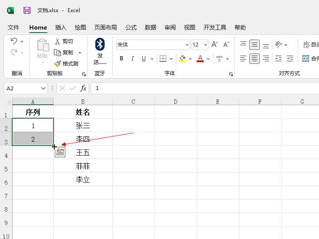Toggle middle vertical align
The width and height of the screenshot is (319, 239).
255,45
